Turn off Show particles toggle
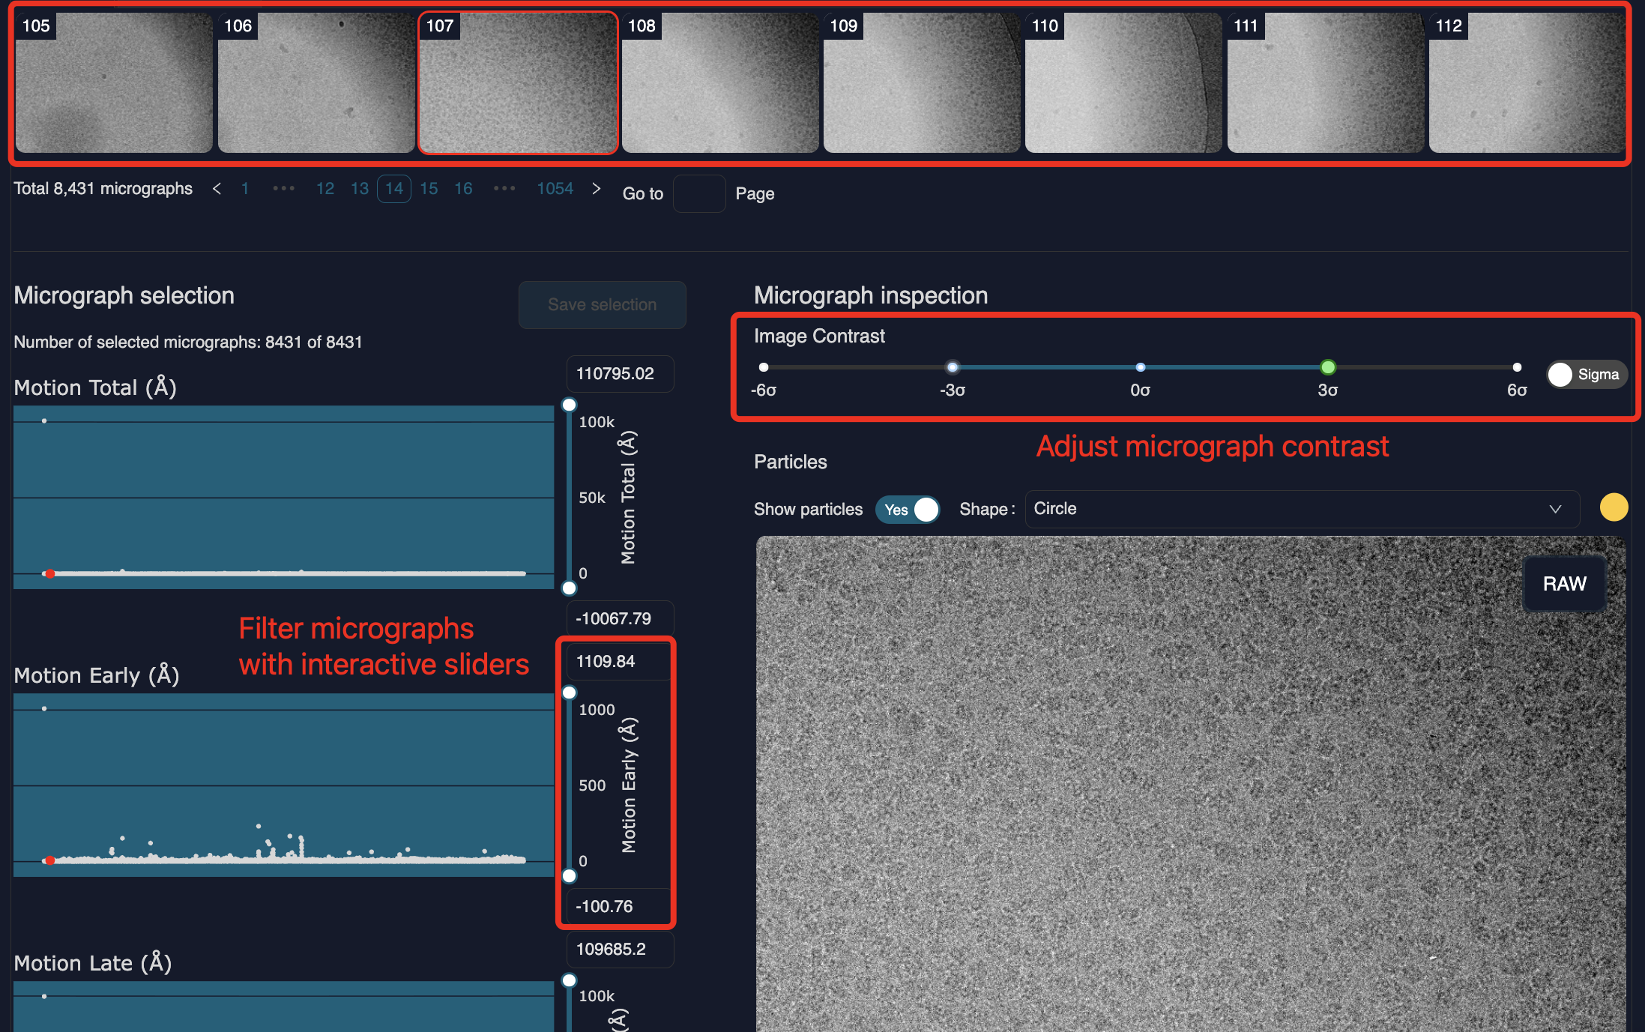 point(908,510)
